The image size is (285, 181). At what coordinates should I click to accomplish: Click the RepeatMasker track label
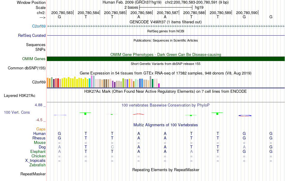click(33, 174)
